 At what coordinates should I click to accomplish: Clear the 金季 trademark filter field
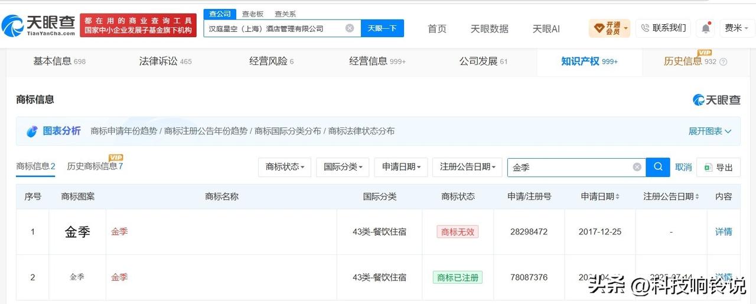(x=637, y=167)
